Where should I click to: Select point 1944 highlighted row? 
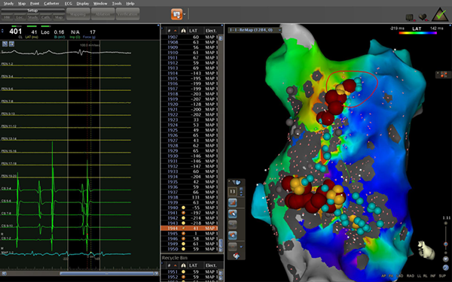189,228
